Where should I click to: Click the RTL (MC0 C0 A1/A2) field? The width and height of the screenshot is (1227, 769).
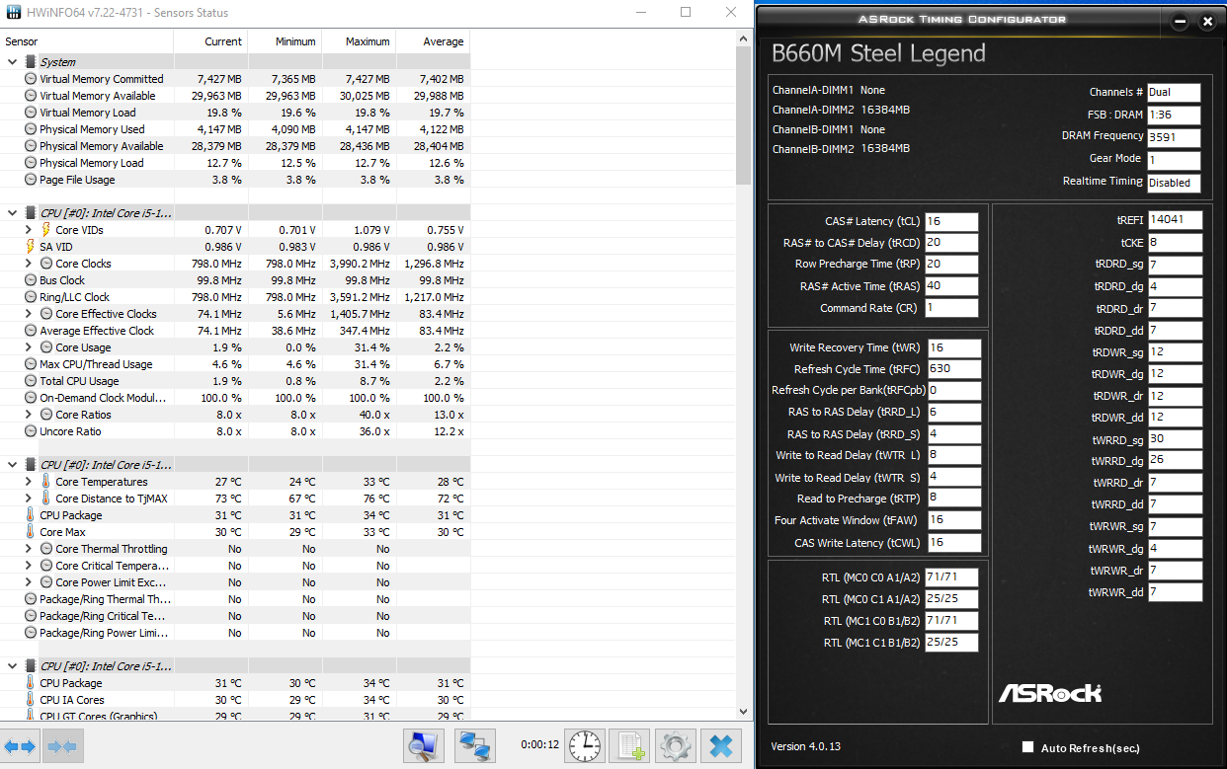(951, 577)
